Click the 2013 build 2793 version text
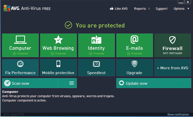193x117 pixels. coord(14,115)
